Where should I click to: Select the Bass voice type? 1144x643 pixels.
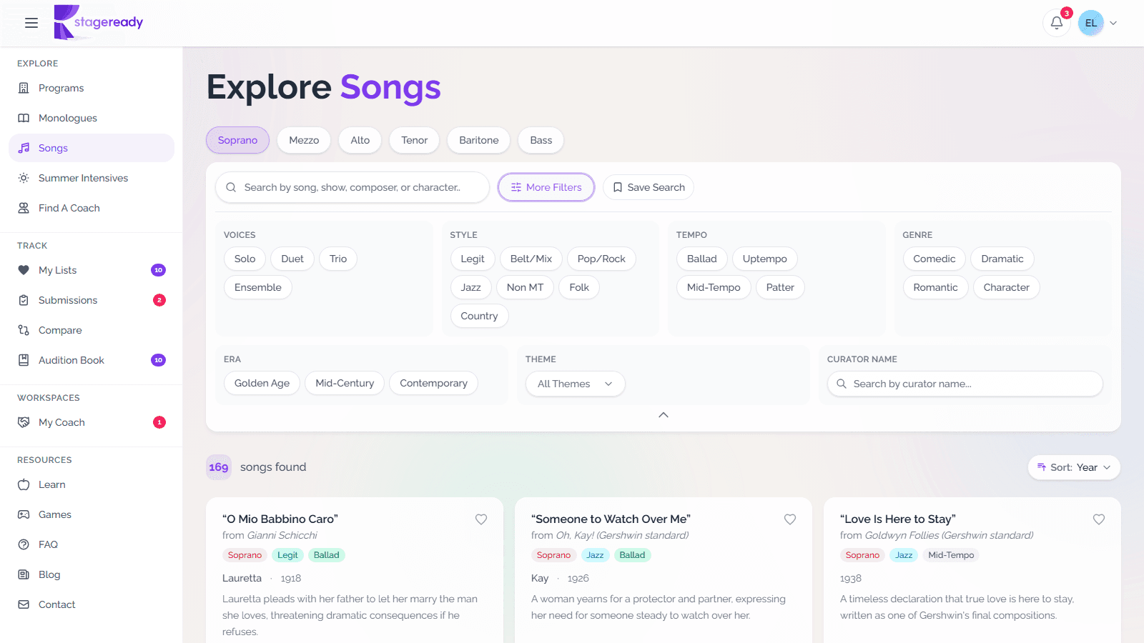coord(541,140)
